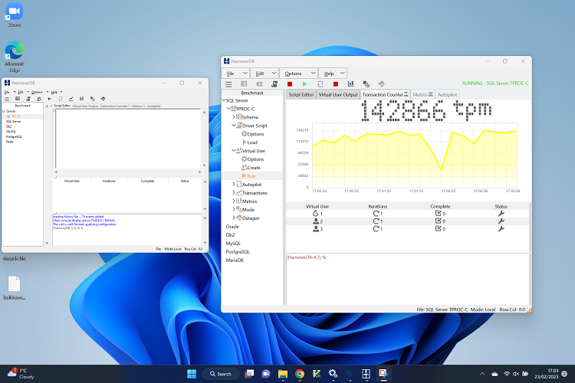575x383 pixels.
Task: Open the Options dropdown menu
Action: point(292,73)
